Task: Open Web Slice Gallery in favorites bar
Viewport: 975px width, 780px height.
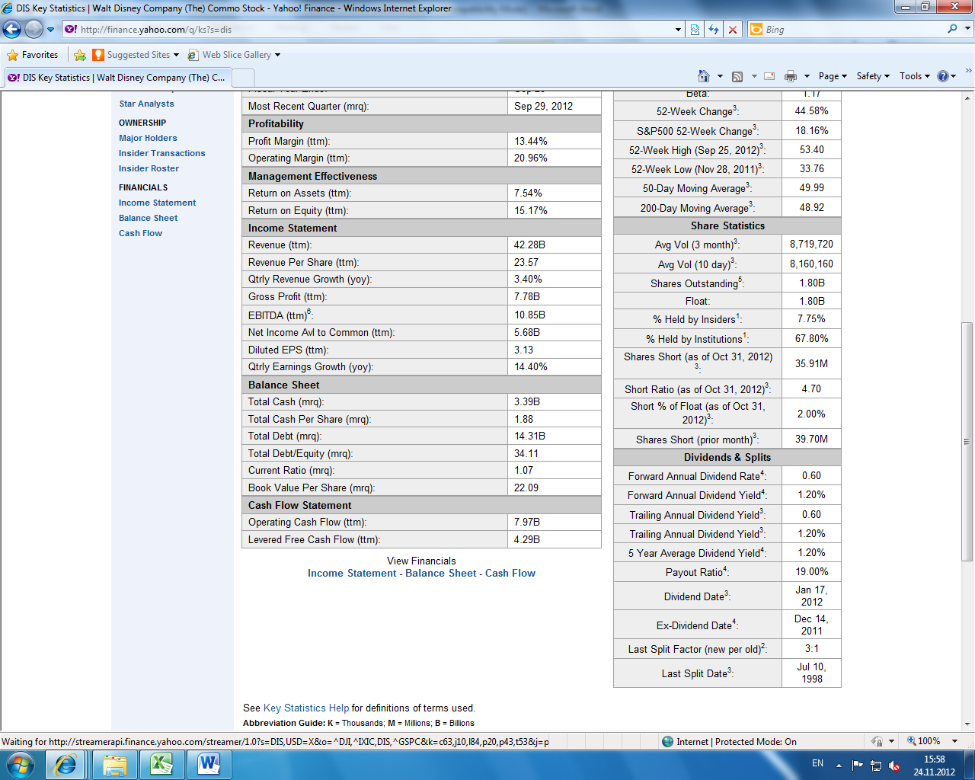Action: point(235,55)
